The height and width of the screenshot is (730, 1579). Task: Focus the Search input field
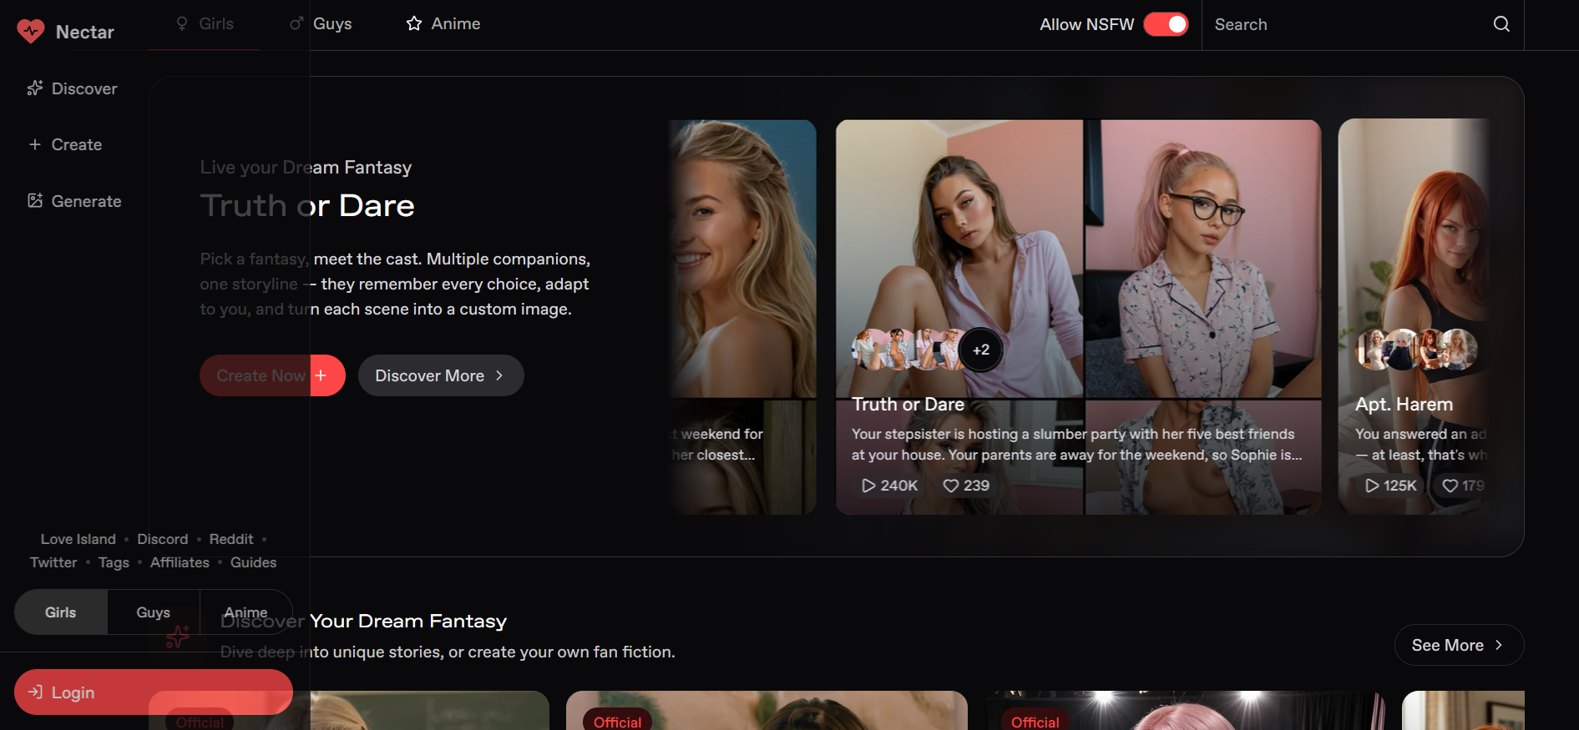tap(1346, 24)
